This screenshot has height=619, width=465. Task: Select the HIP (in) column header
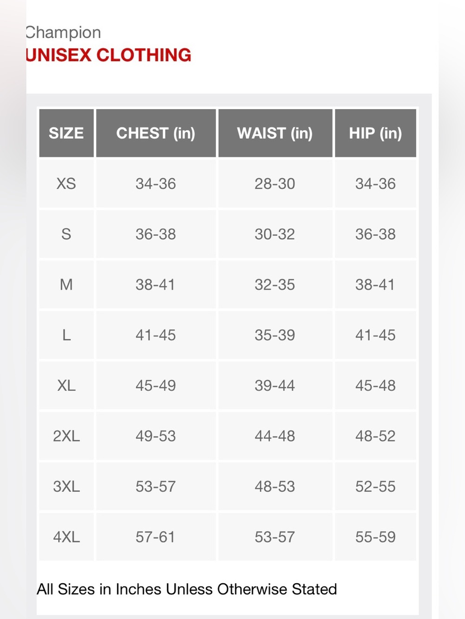[x=375, y=133]
